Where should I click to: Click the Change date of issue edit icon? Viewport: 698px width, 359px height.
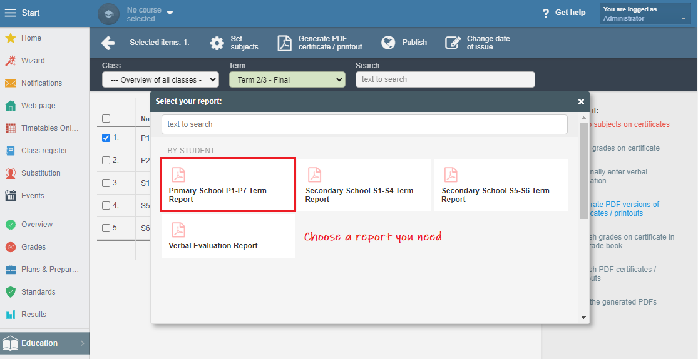click(453, 43)
